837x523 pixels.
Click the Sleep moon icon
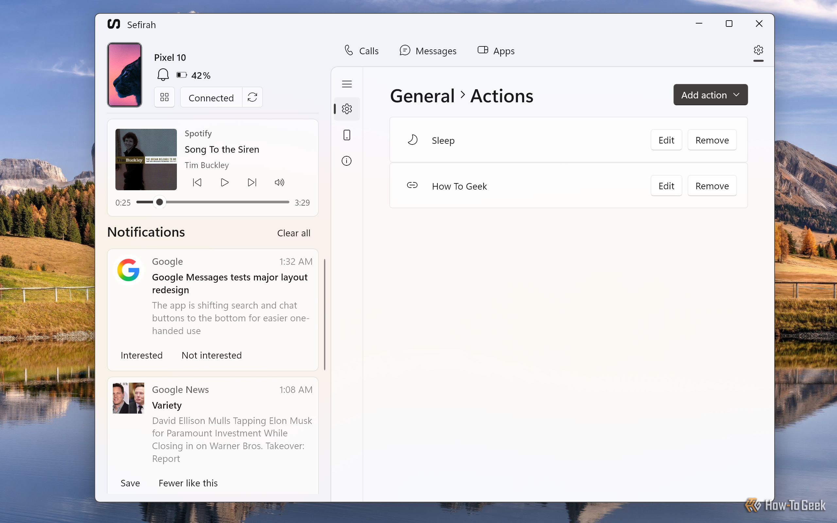point(412,140)
